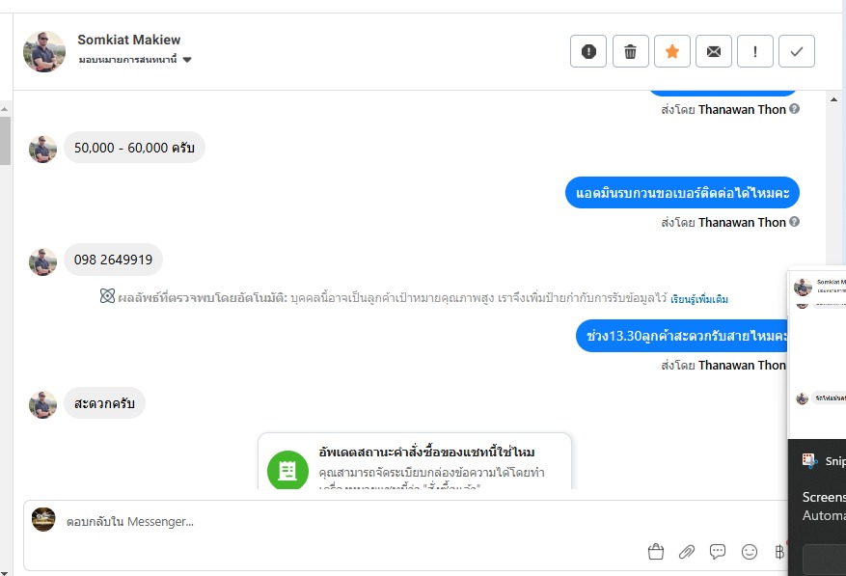Open the shopping bag icon in composer

656,552
